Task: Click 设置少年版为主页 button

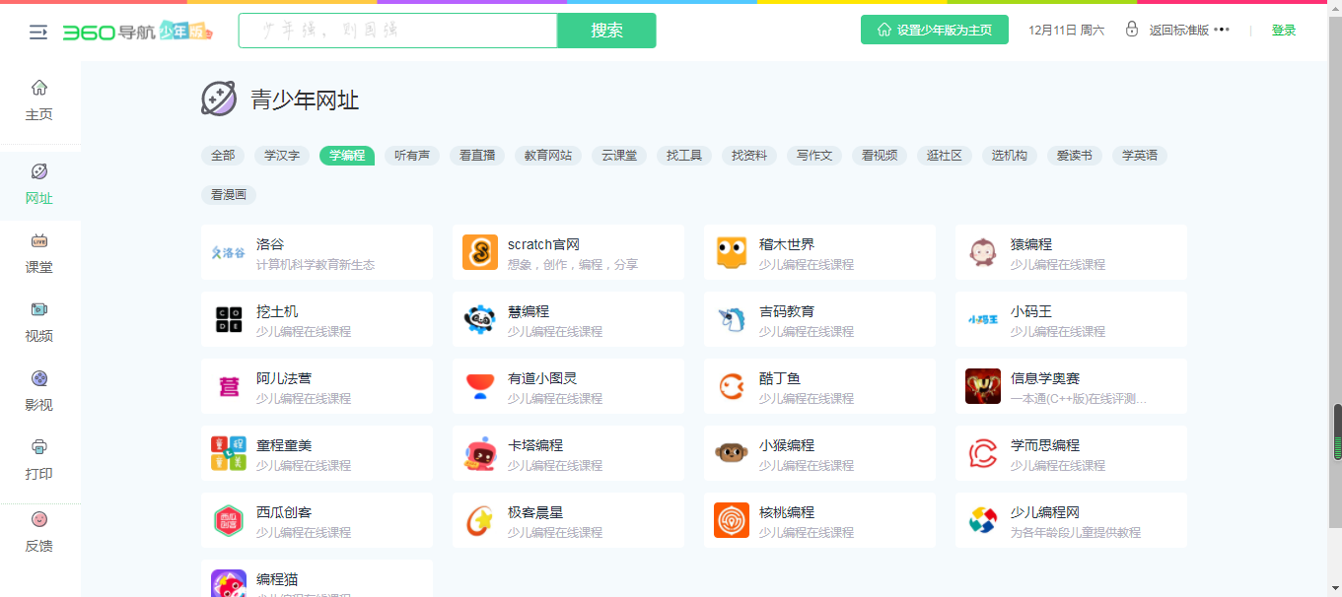Action: [935, 30]
